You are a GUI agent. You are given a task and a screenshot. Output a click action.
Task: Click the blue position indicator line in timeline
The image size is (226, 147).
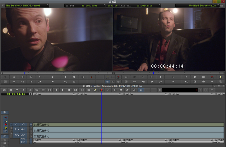pos(101,118)
